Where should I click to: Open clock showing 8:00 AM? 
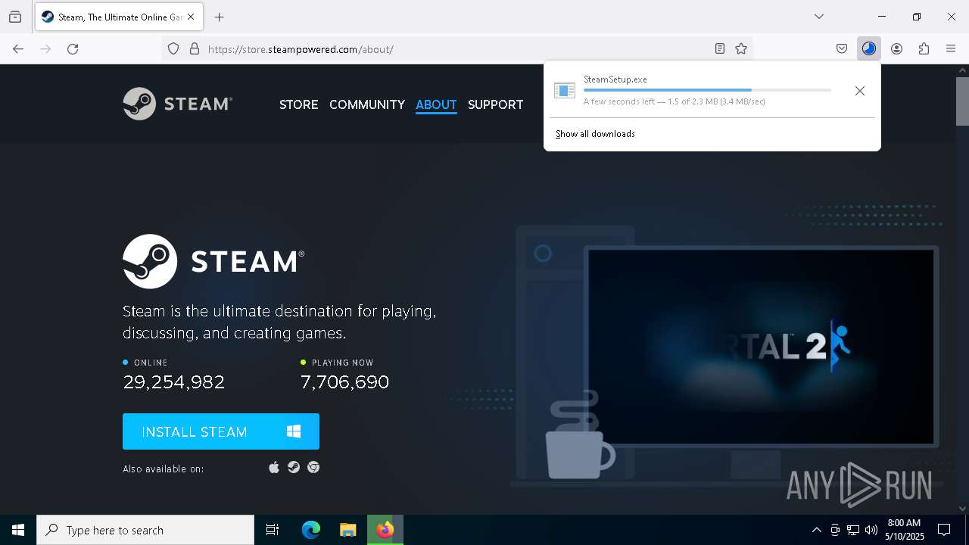(x=905, y=530)
